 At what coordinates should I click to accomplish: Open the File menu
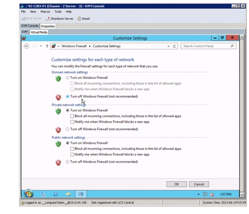[x=23, y=12]
